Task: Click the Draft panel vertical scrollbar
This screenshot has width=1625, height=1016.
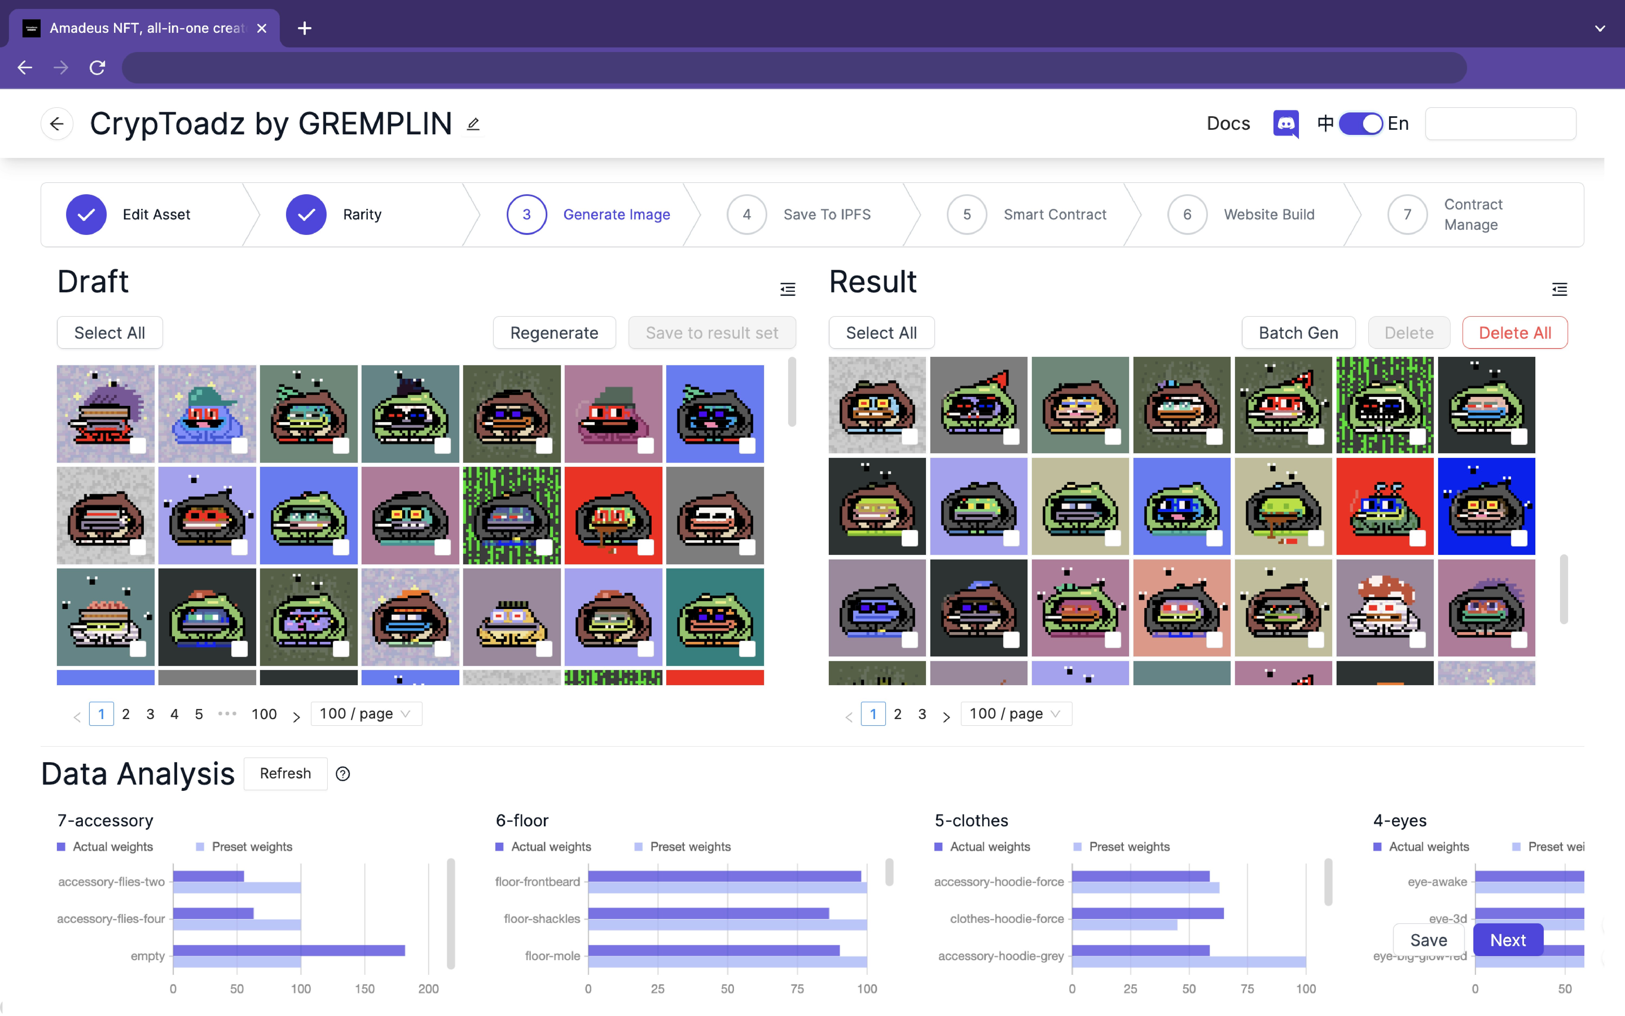Action: [x=792, y=392]
